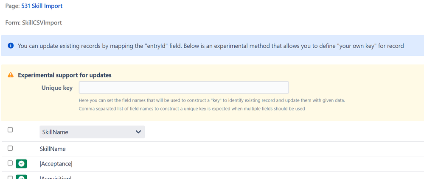Select the |Acceptance| cell text

[56, 164]
